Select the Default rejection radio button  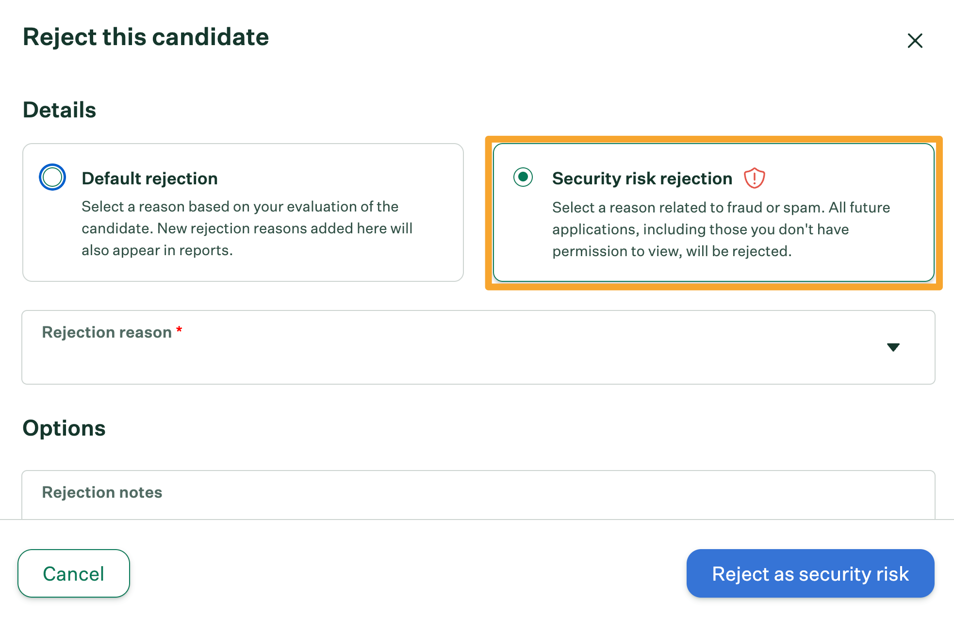click(52, 177)
